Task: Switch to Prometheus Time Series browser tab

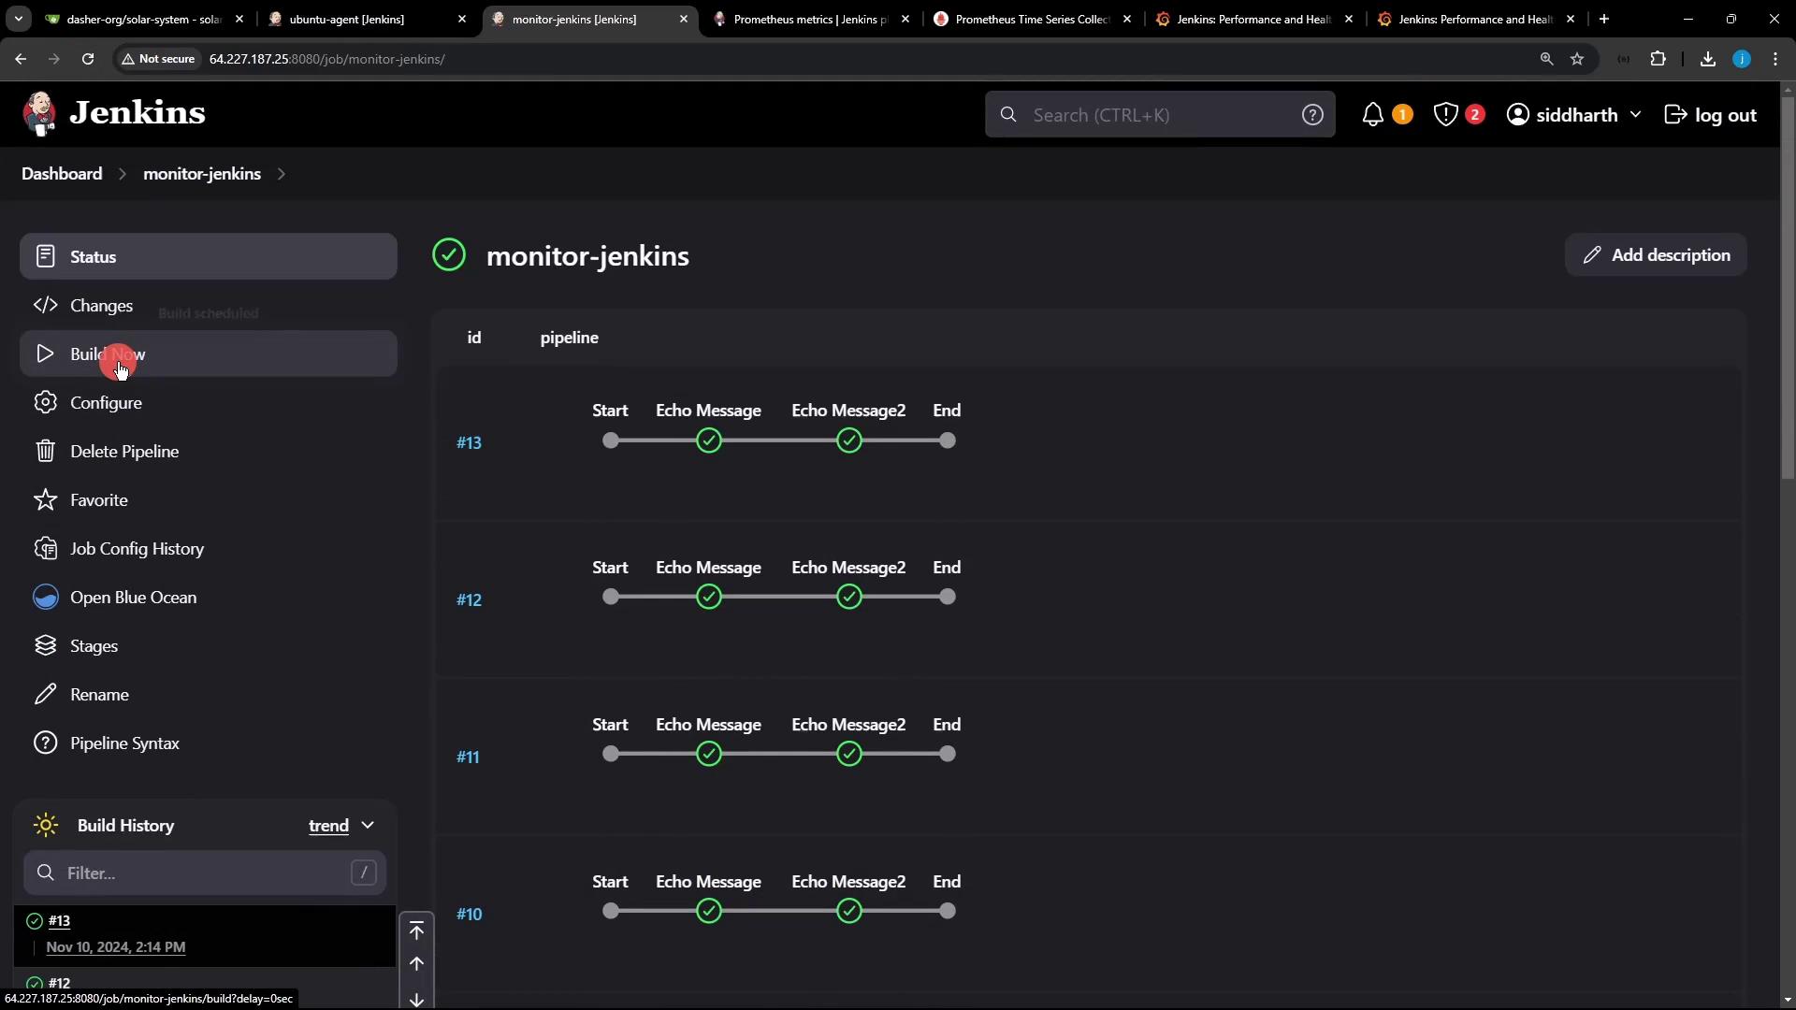Action: [x=1032, y=19]
